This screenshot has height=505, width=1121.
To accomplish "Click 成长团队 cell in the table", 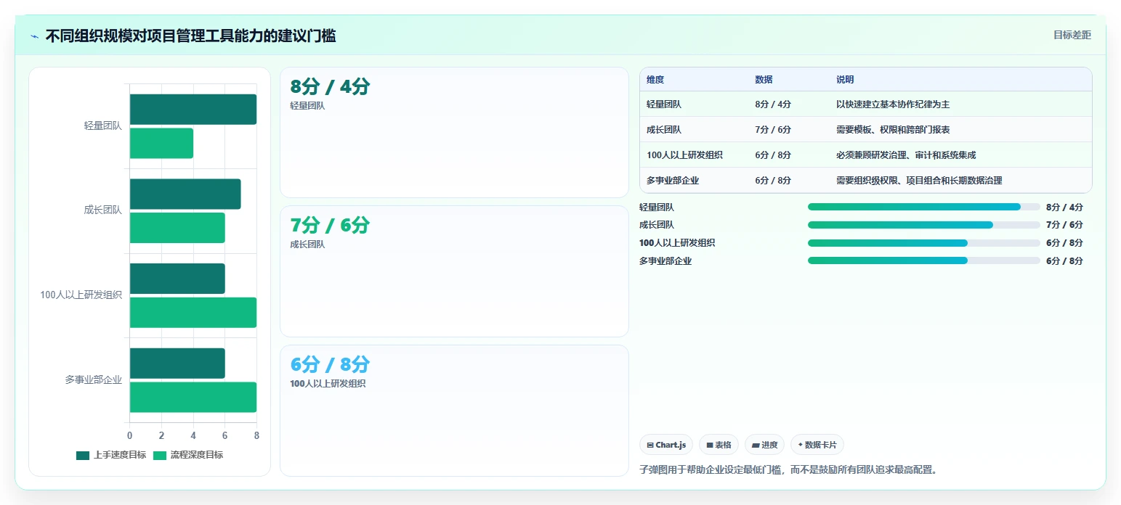I will point(664,130).
